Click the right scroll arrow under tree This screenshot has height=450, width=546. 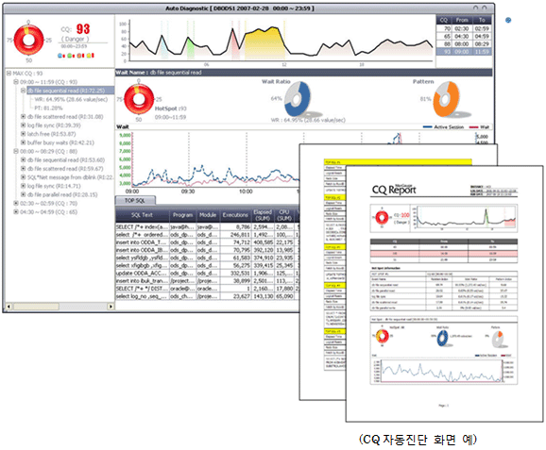111,307
